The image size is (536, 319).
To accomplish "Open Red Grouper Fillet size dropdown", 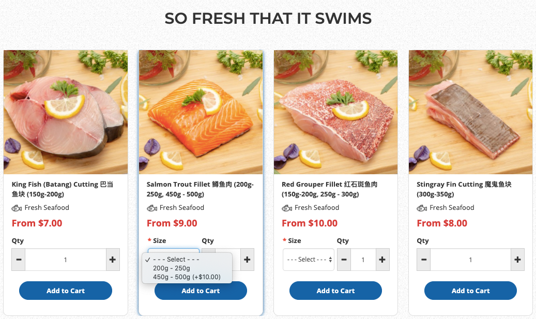I will (x=309, y=260).
